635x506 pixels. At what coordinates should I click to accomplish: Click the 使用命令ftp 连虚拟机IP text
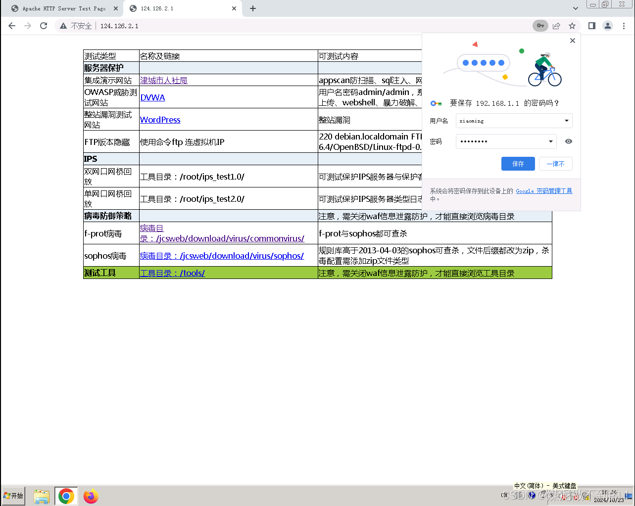point(182,142)
